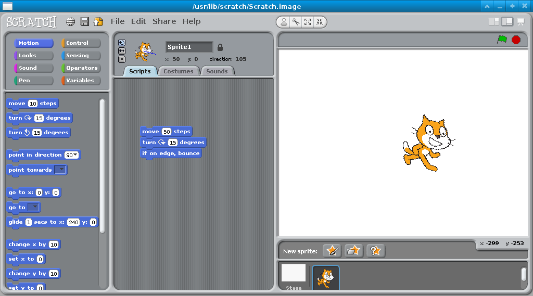This screenshot has width=533, height=296.
Task: Set rotation style to don't rotate
Action: 122,59
